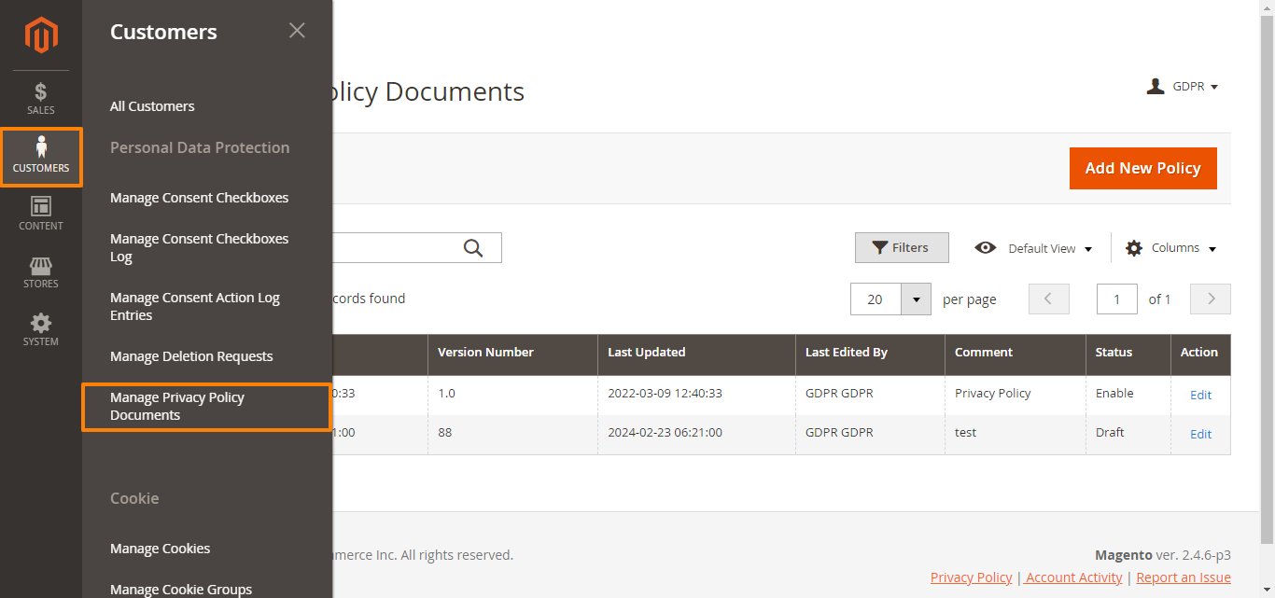Click the GDPR user account icon
This screenshot has width=1275, height=598.
pos(1156,87)
